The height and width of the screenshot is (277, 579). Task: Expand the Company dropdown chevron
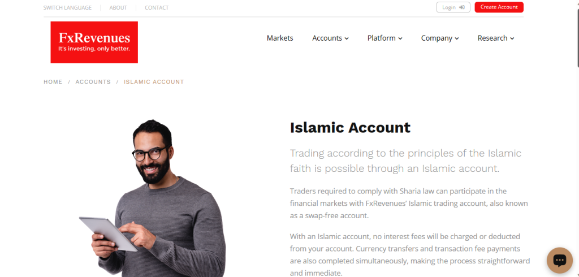coord(457,38)
